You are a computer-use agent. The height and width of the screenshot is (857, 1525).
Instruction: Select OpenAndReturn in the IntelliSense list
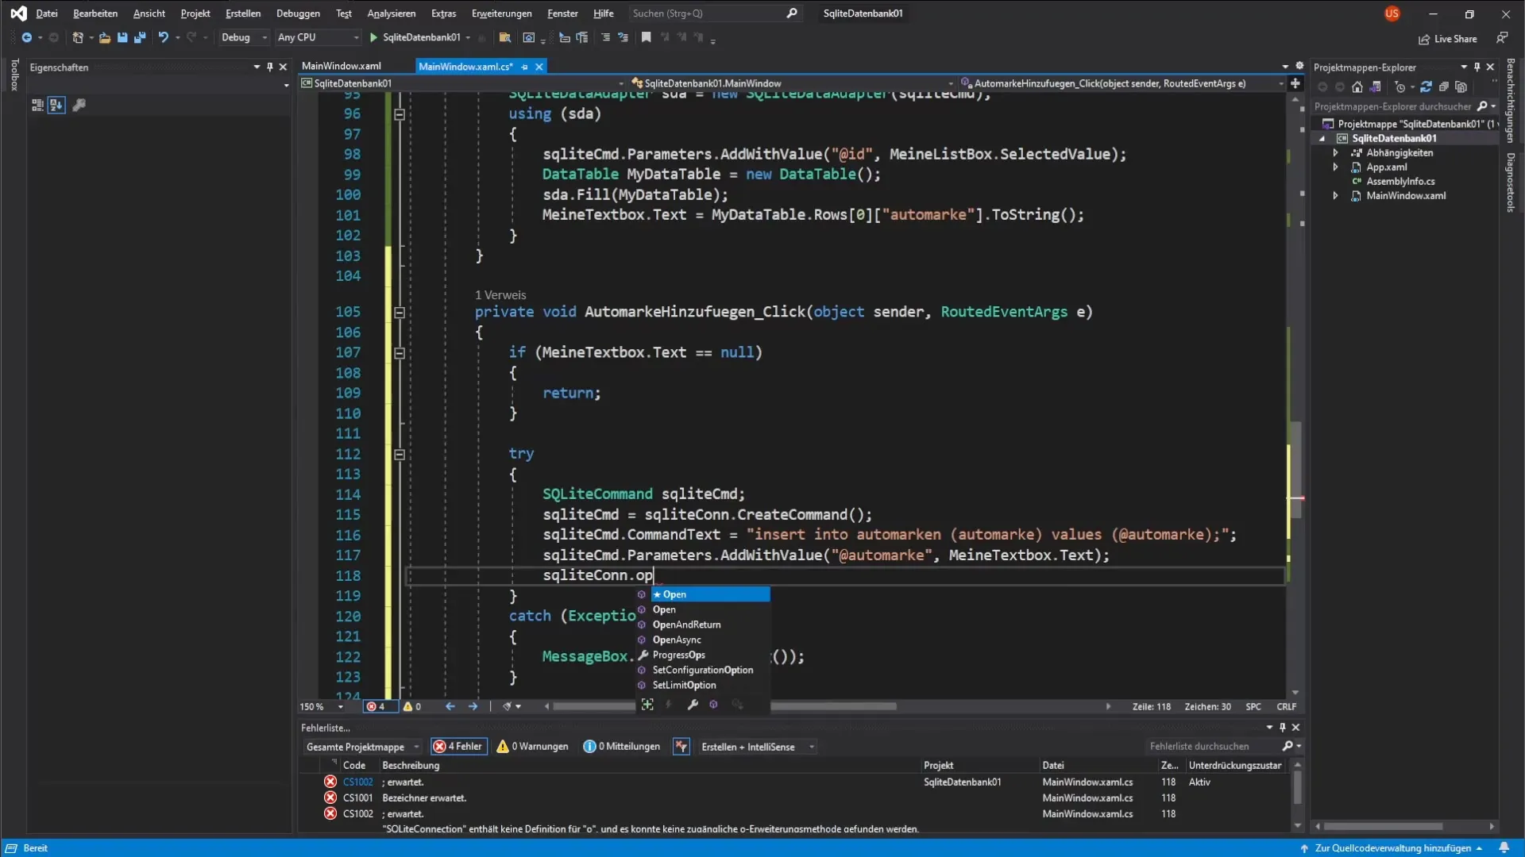[687, 624]
